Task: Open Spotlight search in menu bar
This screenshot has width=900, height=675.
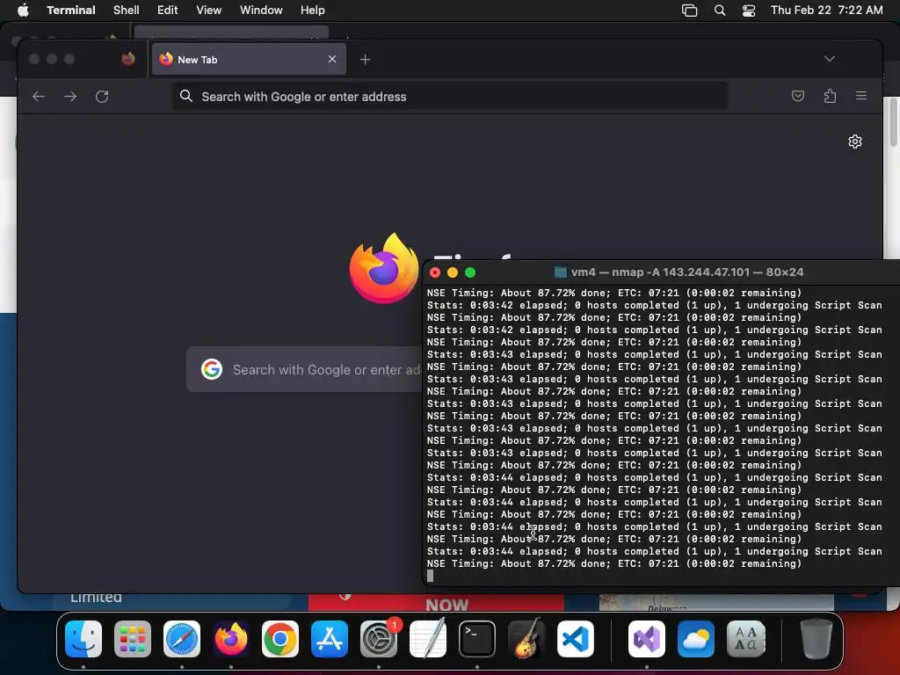Action: [720, 11]
